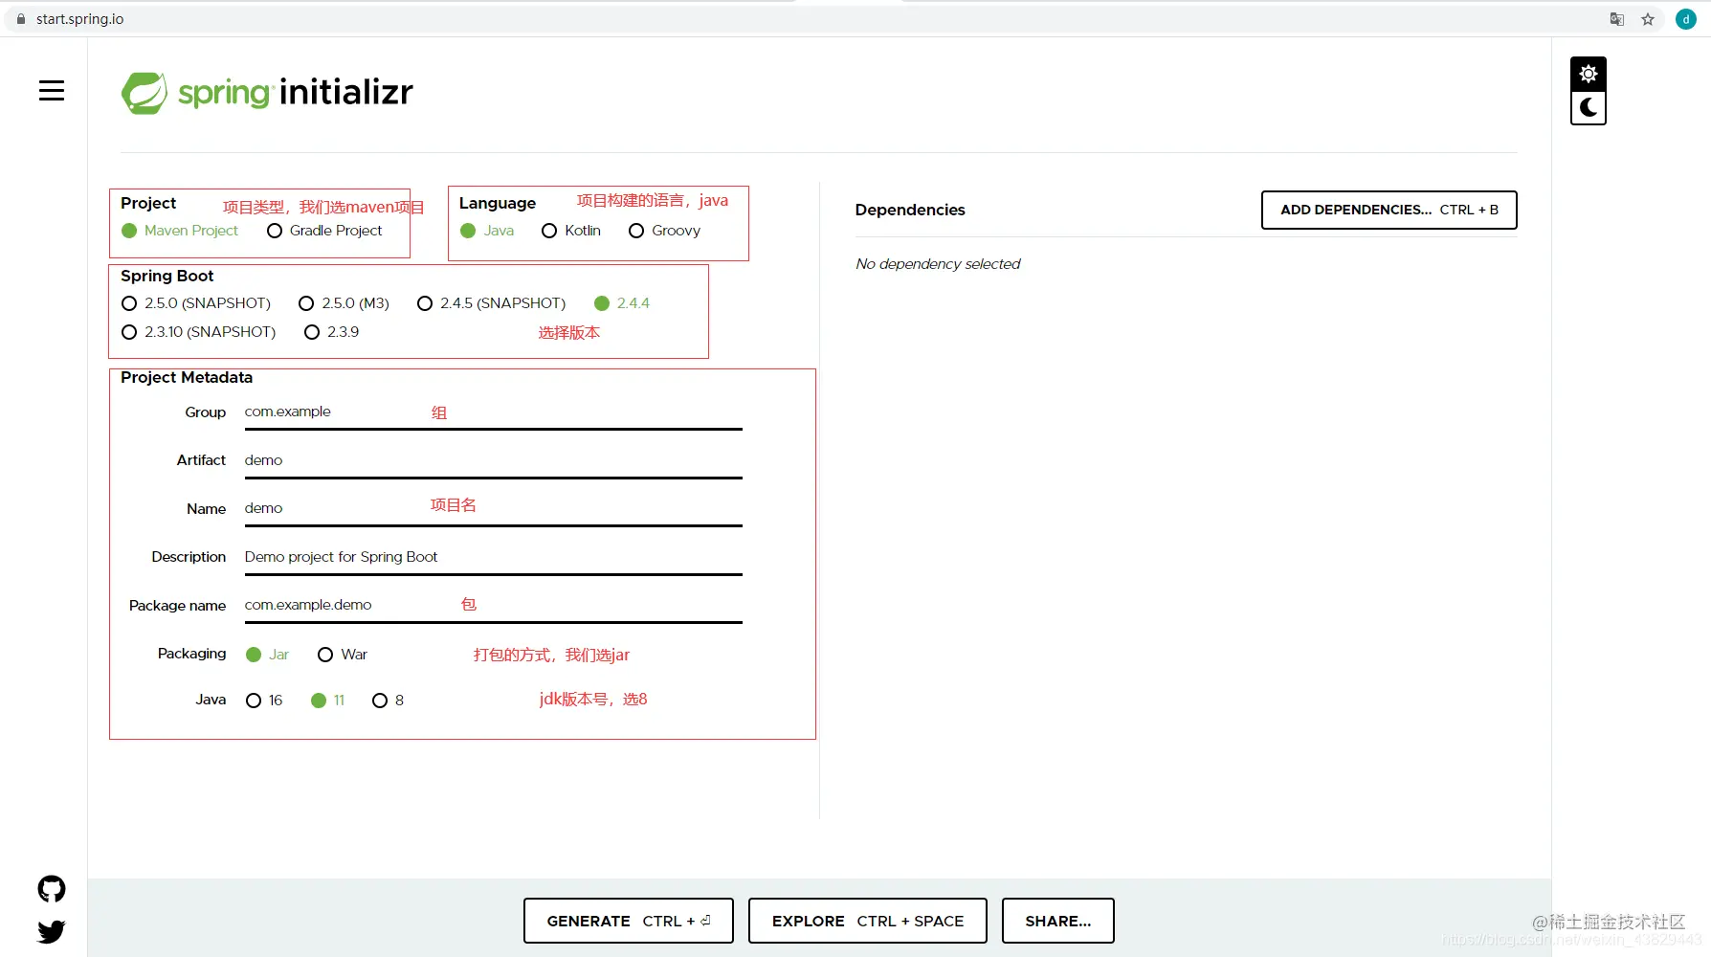
Task: Select Gradle Project type
Action: [324, 231]
